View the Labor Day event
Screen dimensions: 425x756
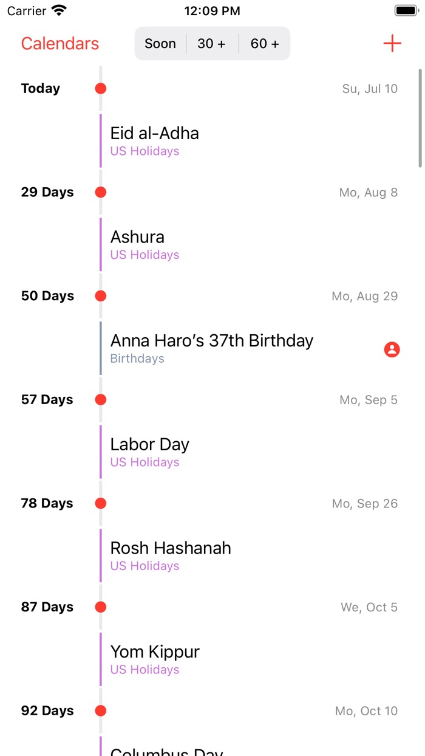[x=149, y=444]
